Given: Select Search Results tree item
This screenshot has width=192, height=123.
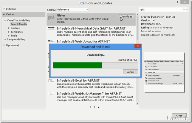Looking at the screenshot, I should click(19, 24).
